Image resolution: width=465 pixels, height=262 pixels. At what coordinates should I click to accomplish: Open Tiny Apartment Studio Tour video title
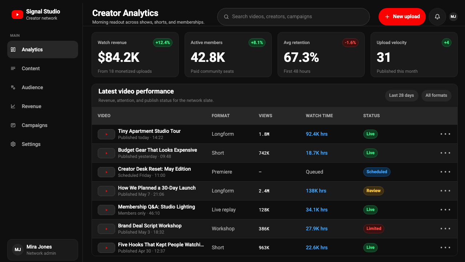point(149,131)
